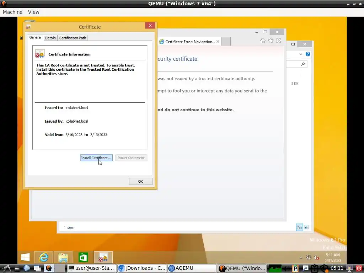Confirm the Certificate dialog with OK
Viewport: 364px width, 273px height.
click(141, 181)
